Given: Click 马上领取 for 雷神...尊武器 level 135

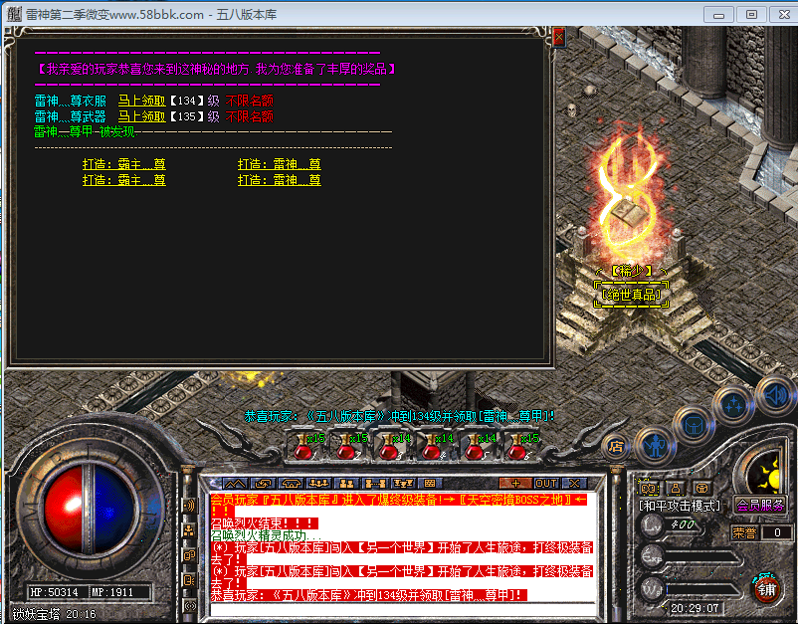Looking at the screenshot, I should click(x=142, y=116).
